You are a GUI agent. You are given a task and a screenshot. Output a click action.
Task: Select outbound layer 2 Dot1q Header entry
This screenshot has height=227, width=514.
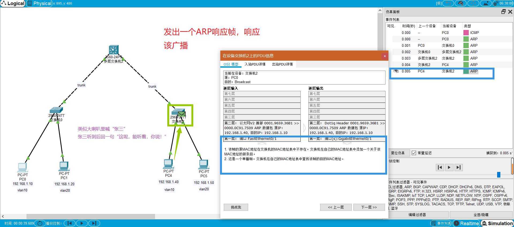click(x=347, y=128)
